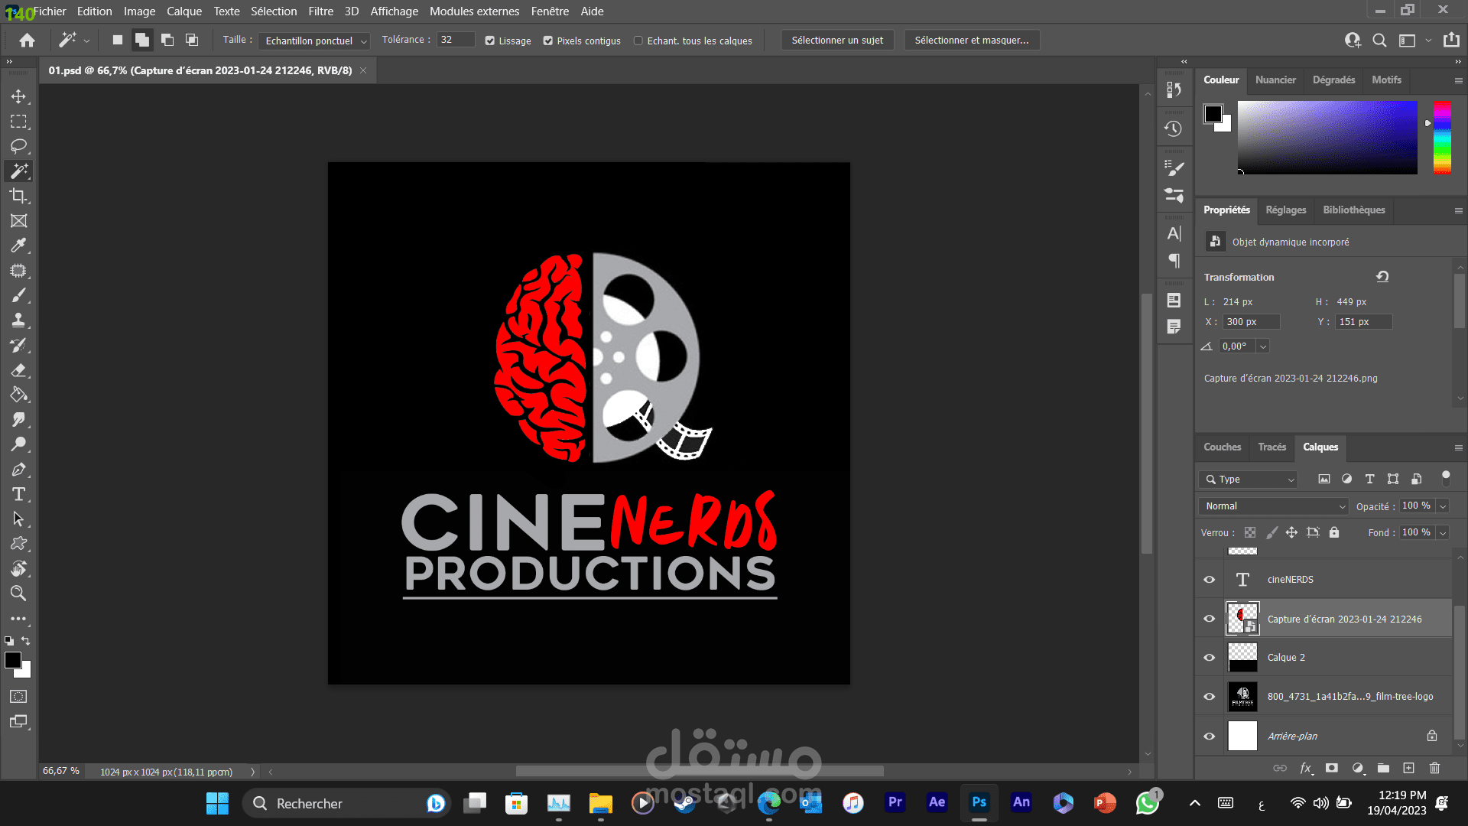Open the Filtre menu

[x=320, y=11]
